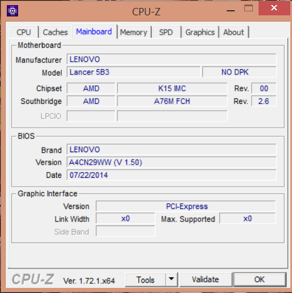Screen dimensions: 292x293
Task: Select the Mainboard tab
Action: [94, 31]
